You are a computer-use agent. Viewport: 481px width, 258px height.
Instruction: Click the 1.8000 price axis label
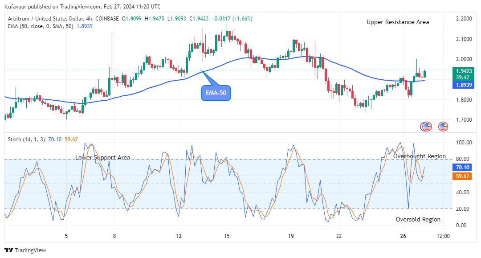(464, 100)
